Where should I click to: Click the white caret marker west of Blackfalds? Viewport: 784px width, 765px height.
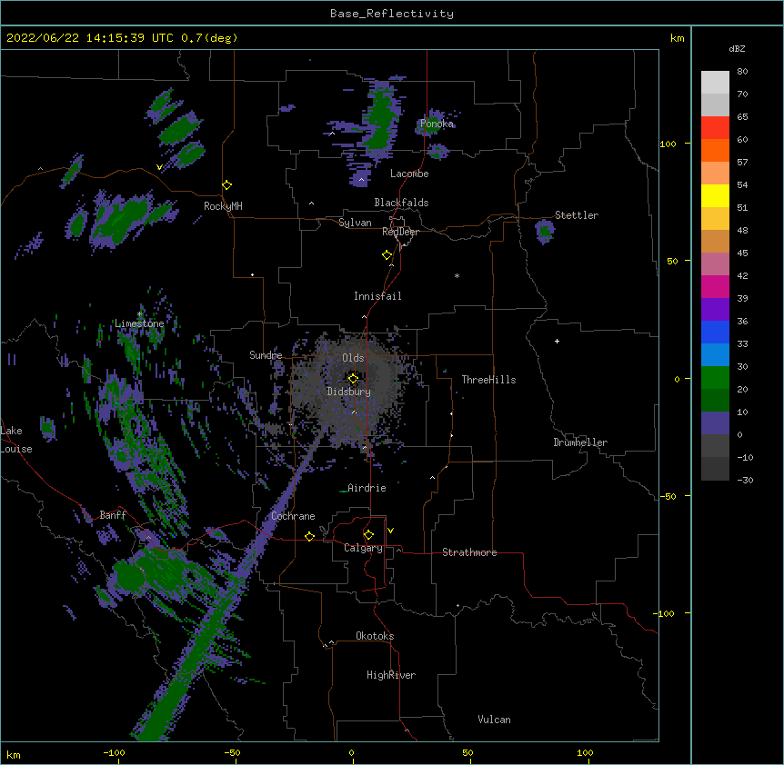tap(311, 204)
